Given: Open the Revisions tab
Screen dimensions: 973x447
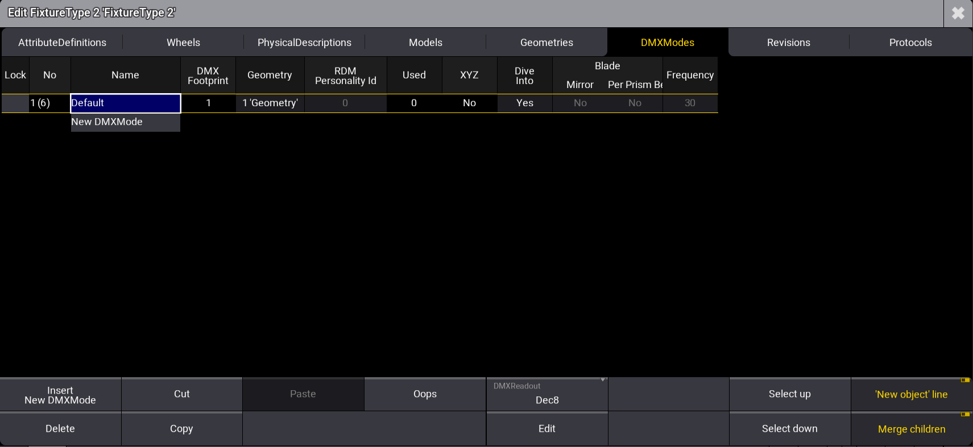Looking at the screenshot, I should (x=788, y=43).
